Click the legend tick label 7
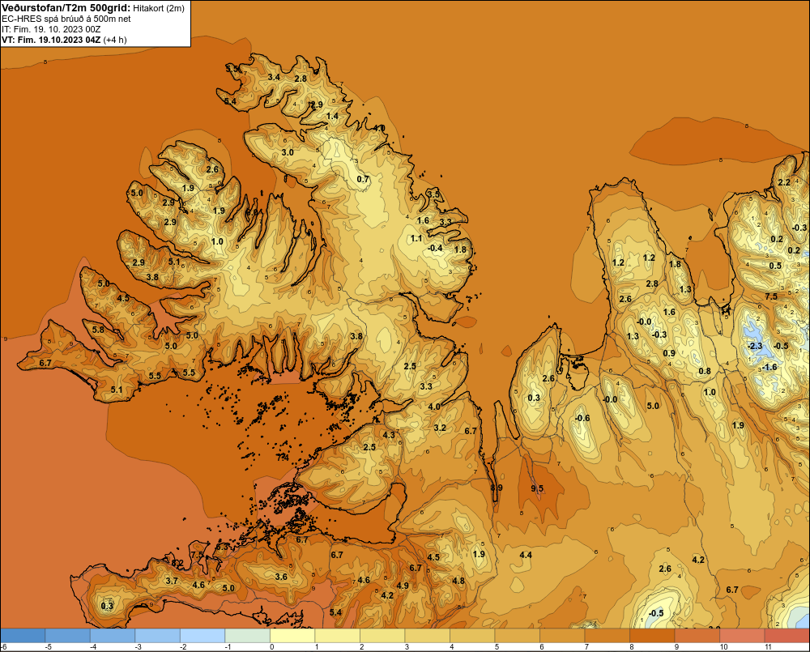 point(586,647)
